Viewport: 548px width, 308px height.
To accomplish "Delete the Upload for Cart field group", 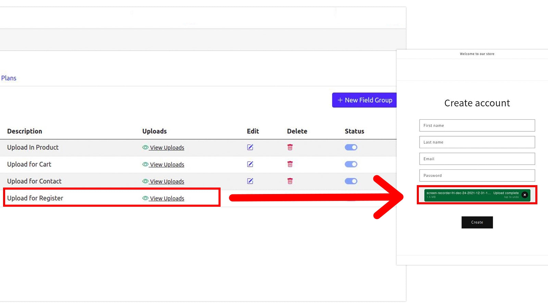I will pyautogui.click(x=290, y=164).
